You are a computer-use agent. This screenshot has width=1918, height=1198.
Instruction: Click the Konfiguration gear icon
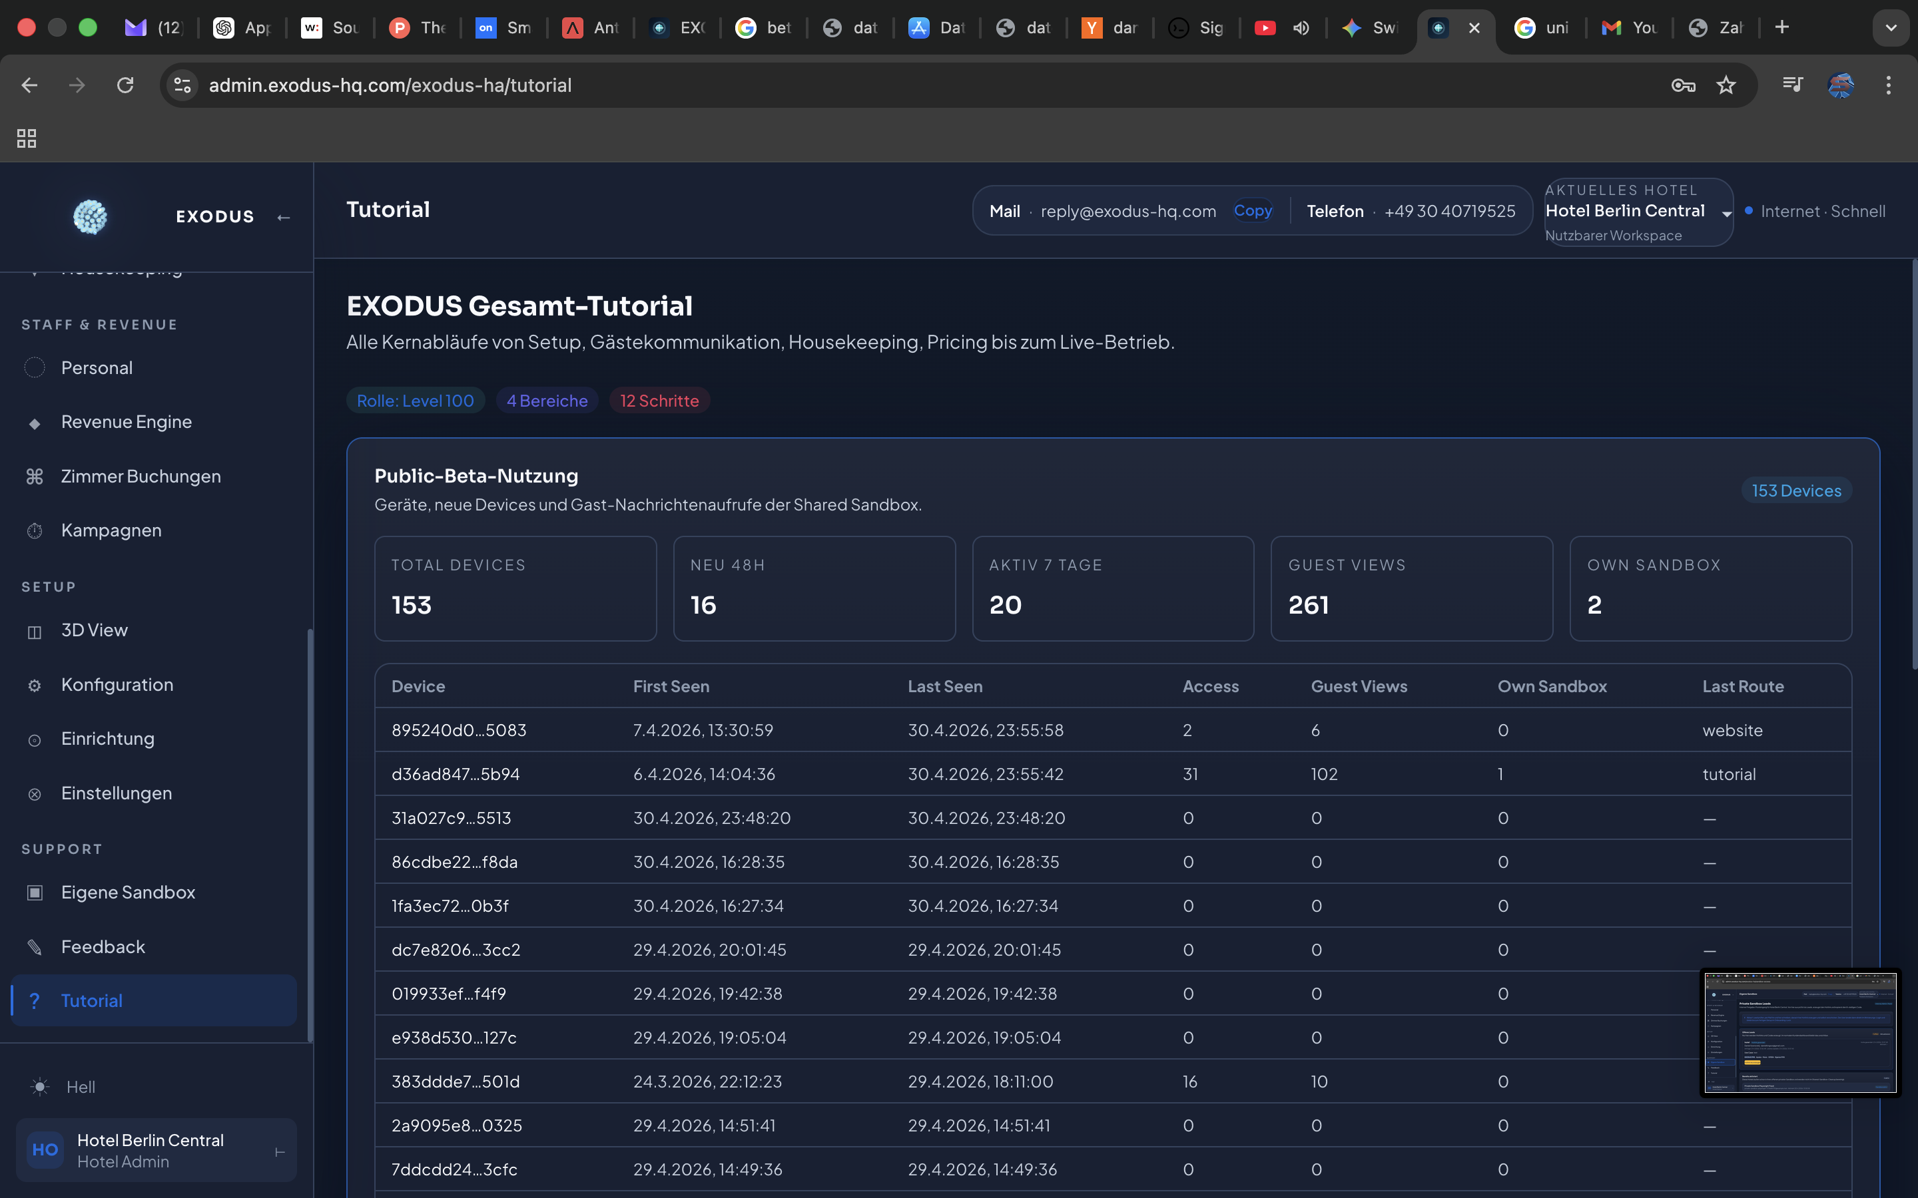click(35, 686)
